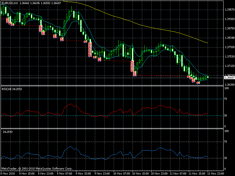Image resolution: width=235 pixels, height=176 pixels.
Task: Click the 100 level in bottom blue indicator window
Action: pyautogui.click(x=226, y=131)
